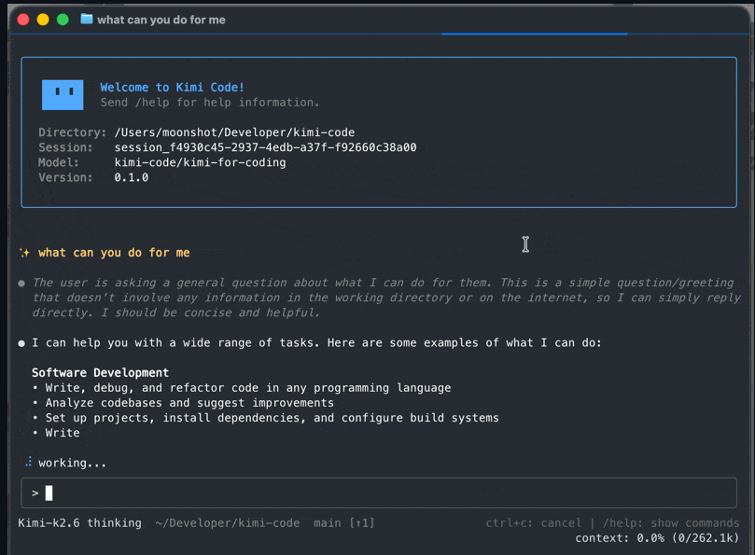Click the bullet beside 'I can help you'
This screenshot has width=755, height=555.
pyautogui.click(x=21, y=343)
